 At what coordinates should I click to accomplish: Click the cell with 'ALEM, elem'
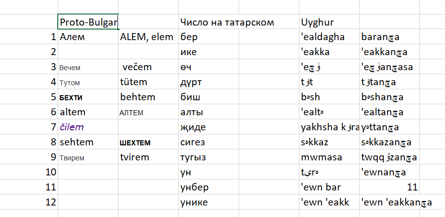pos(149,37)
